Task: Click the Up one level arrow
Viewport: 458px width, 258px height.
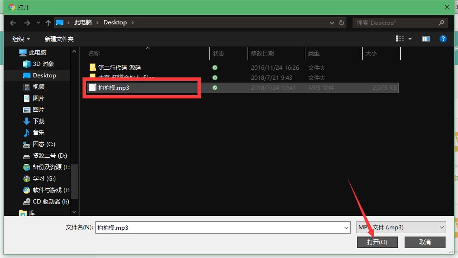Action: pyautogui.click(x=48, y=22)
